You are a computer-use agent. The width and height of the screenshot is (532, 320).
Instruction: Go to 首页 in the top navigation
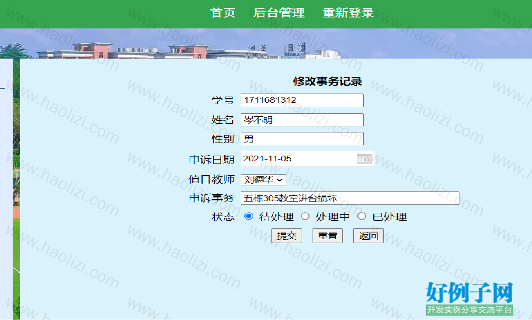coord(223,13)
